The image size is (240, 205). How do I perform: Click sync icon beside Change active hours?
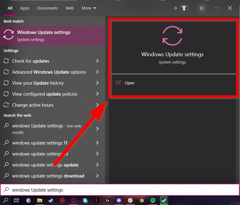(x=6, y=105)
